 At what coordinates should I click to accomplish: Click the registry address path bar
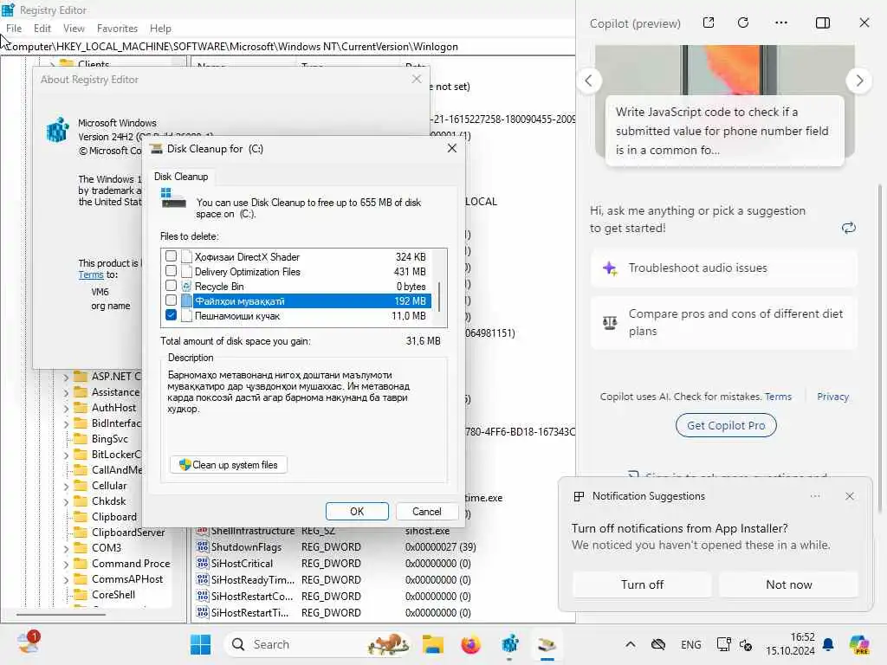288,47
